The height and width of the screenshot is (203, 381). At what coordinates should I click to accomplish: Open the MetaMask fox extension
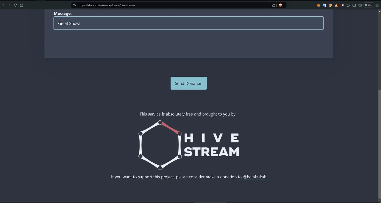pos(318,5)
